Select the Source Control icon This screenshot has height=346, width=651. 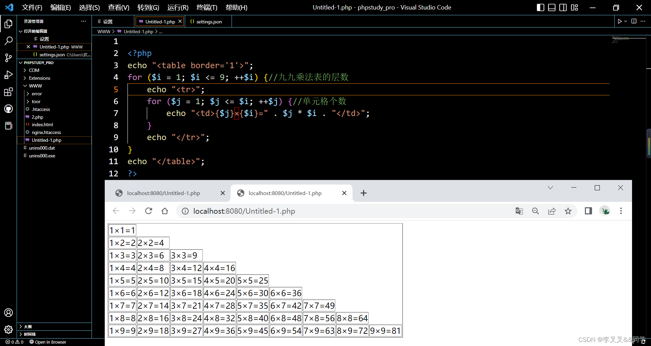(x=8, y=58)
